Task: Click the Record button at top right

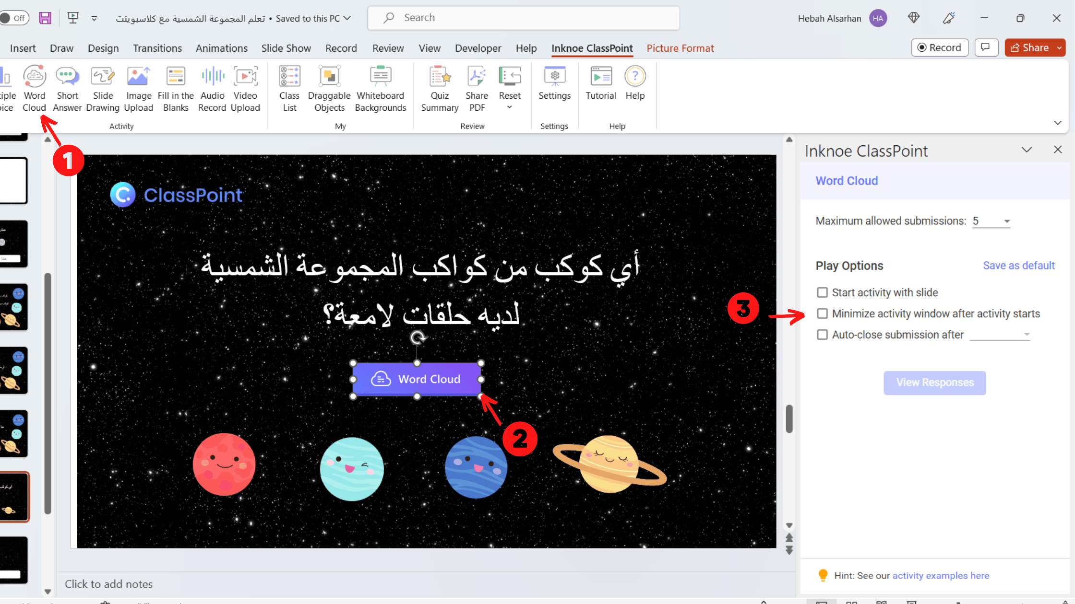Action: pos(940,47)
